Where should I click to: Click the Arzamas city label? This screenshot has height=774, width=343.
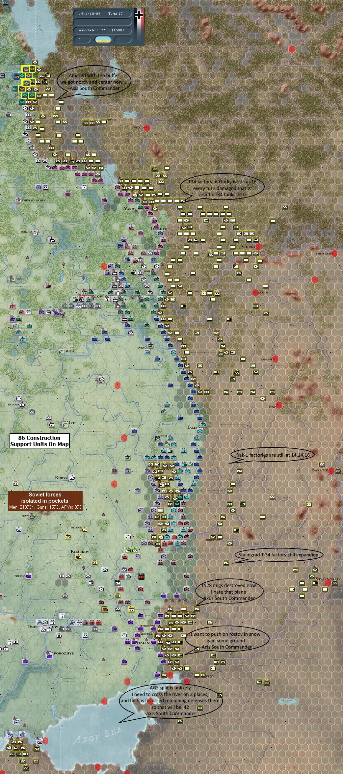click(x=263, y=292)
